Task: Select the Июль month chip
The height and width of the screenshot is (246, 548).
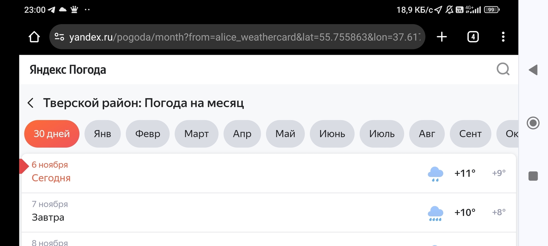Action: pyautogui.click(x=382, y=134)
